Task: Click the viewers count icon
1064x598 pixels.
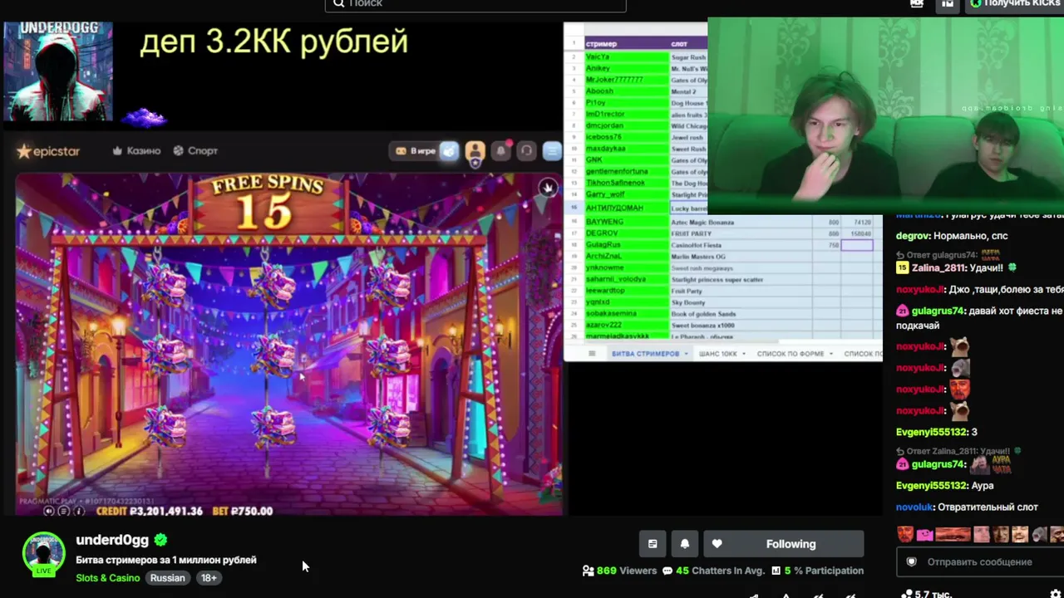Action: click(589, 571)
